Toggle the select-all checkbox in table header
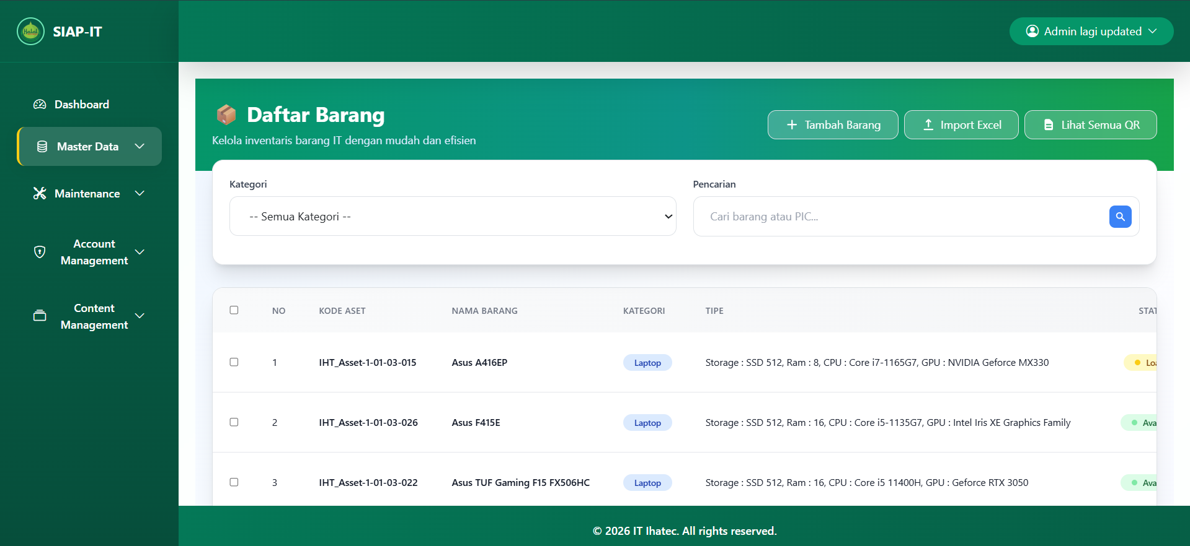This screenshot has height=546, width=1190. [x=234, y=310]
